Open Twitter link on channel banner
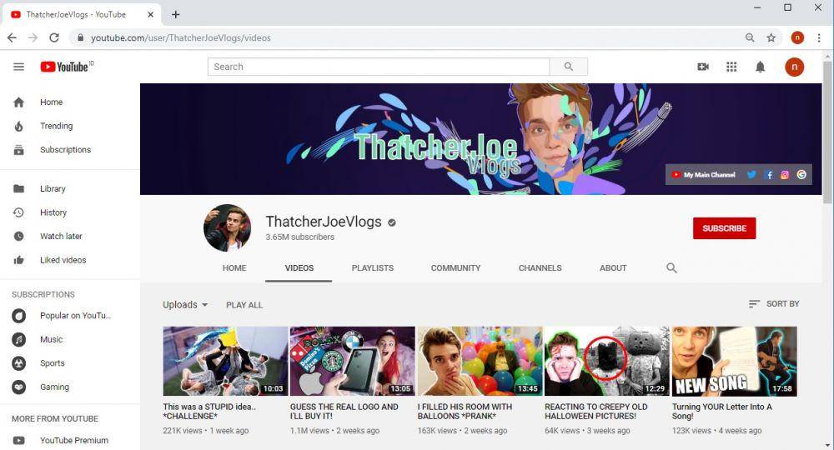This screenshot has width=834, height=450. point(751,174)
